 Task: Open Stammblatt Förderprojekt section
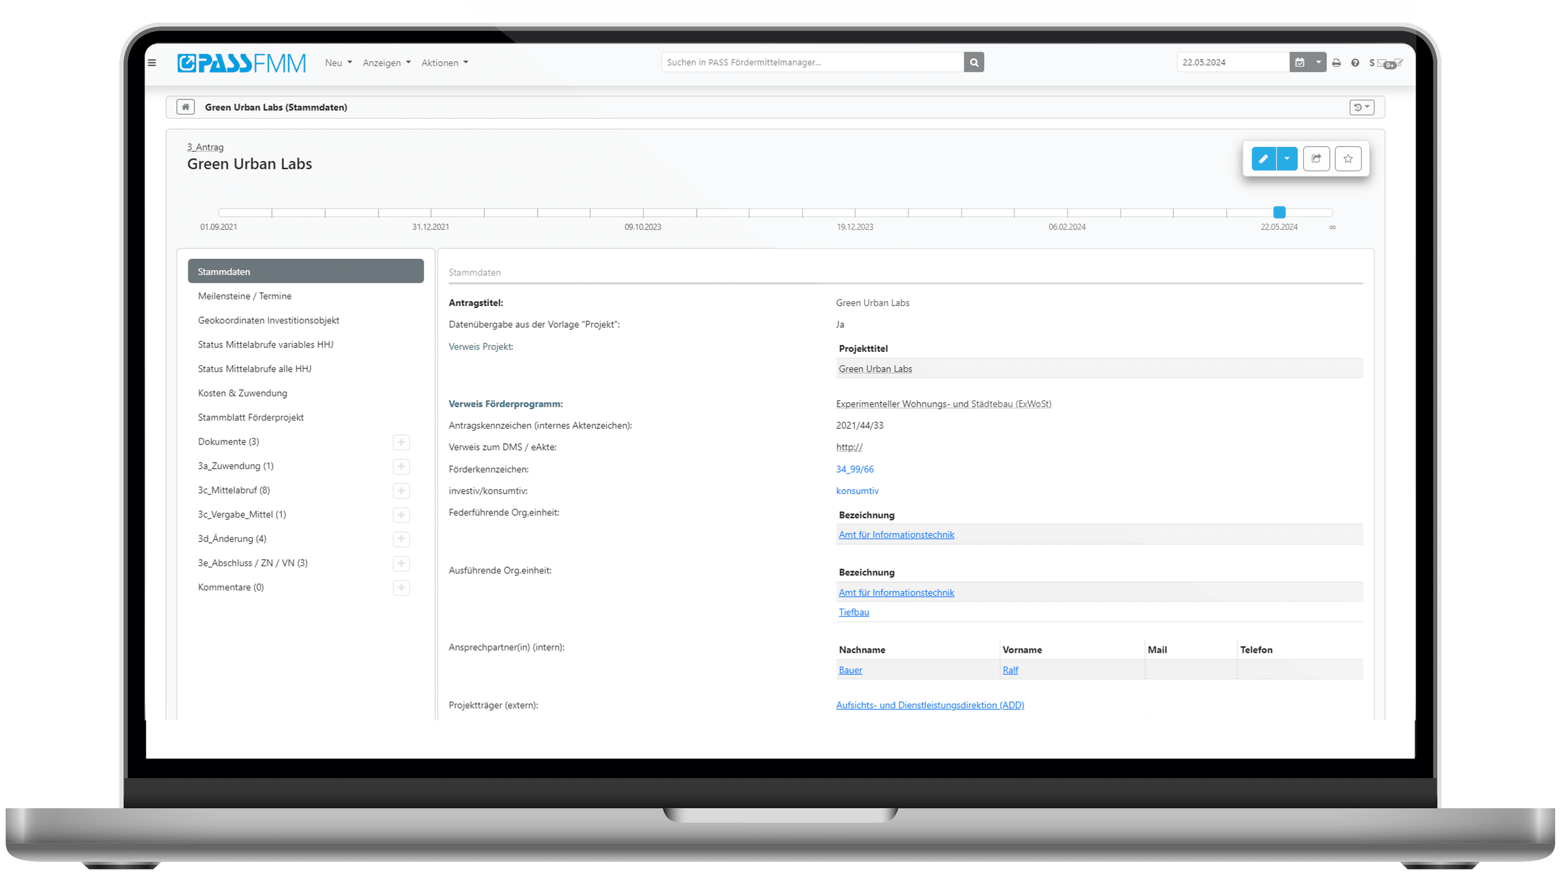[251, 418]
